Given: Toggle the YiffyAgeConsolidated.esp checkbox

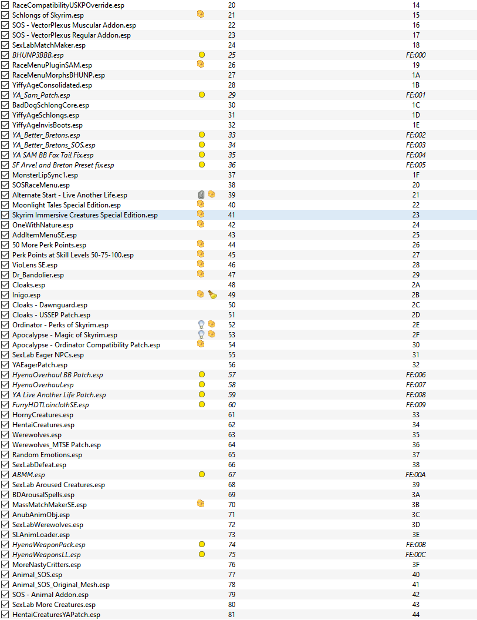Looking at the screenshot, I should pyautogui.click(x=5, y=85).
